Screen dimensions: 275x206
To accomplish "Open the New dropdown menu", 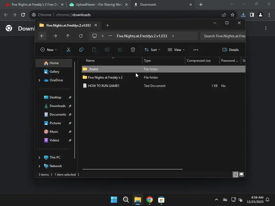I will point(49,50).
